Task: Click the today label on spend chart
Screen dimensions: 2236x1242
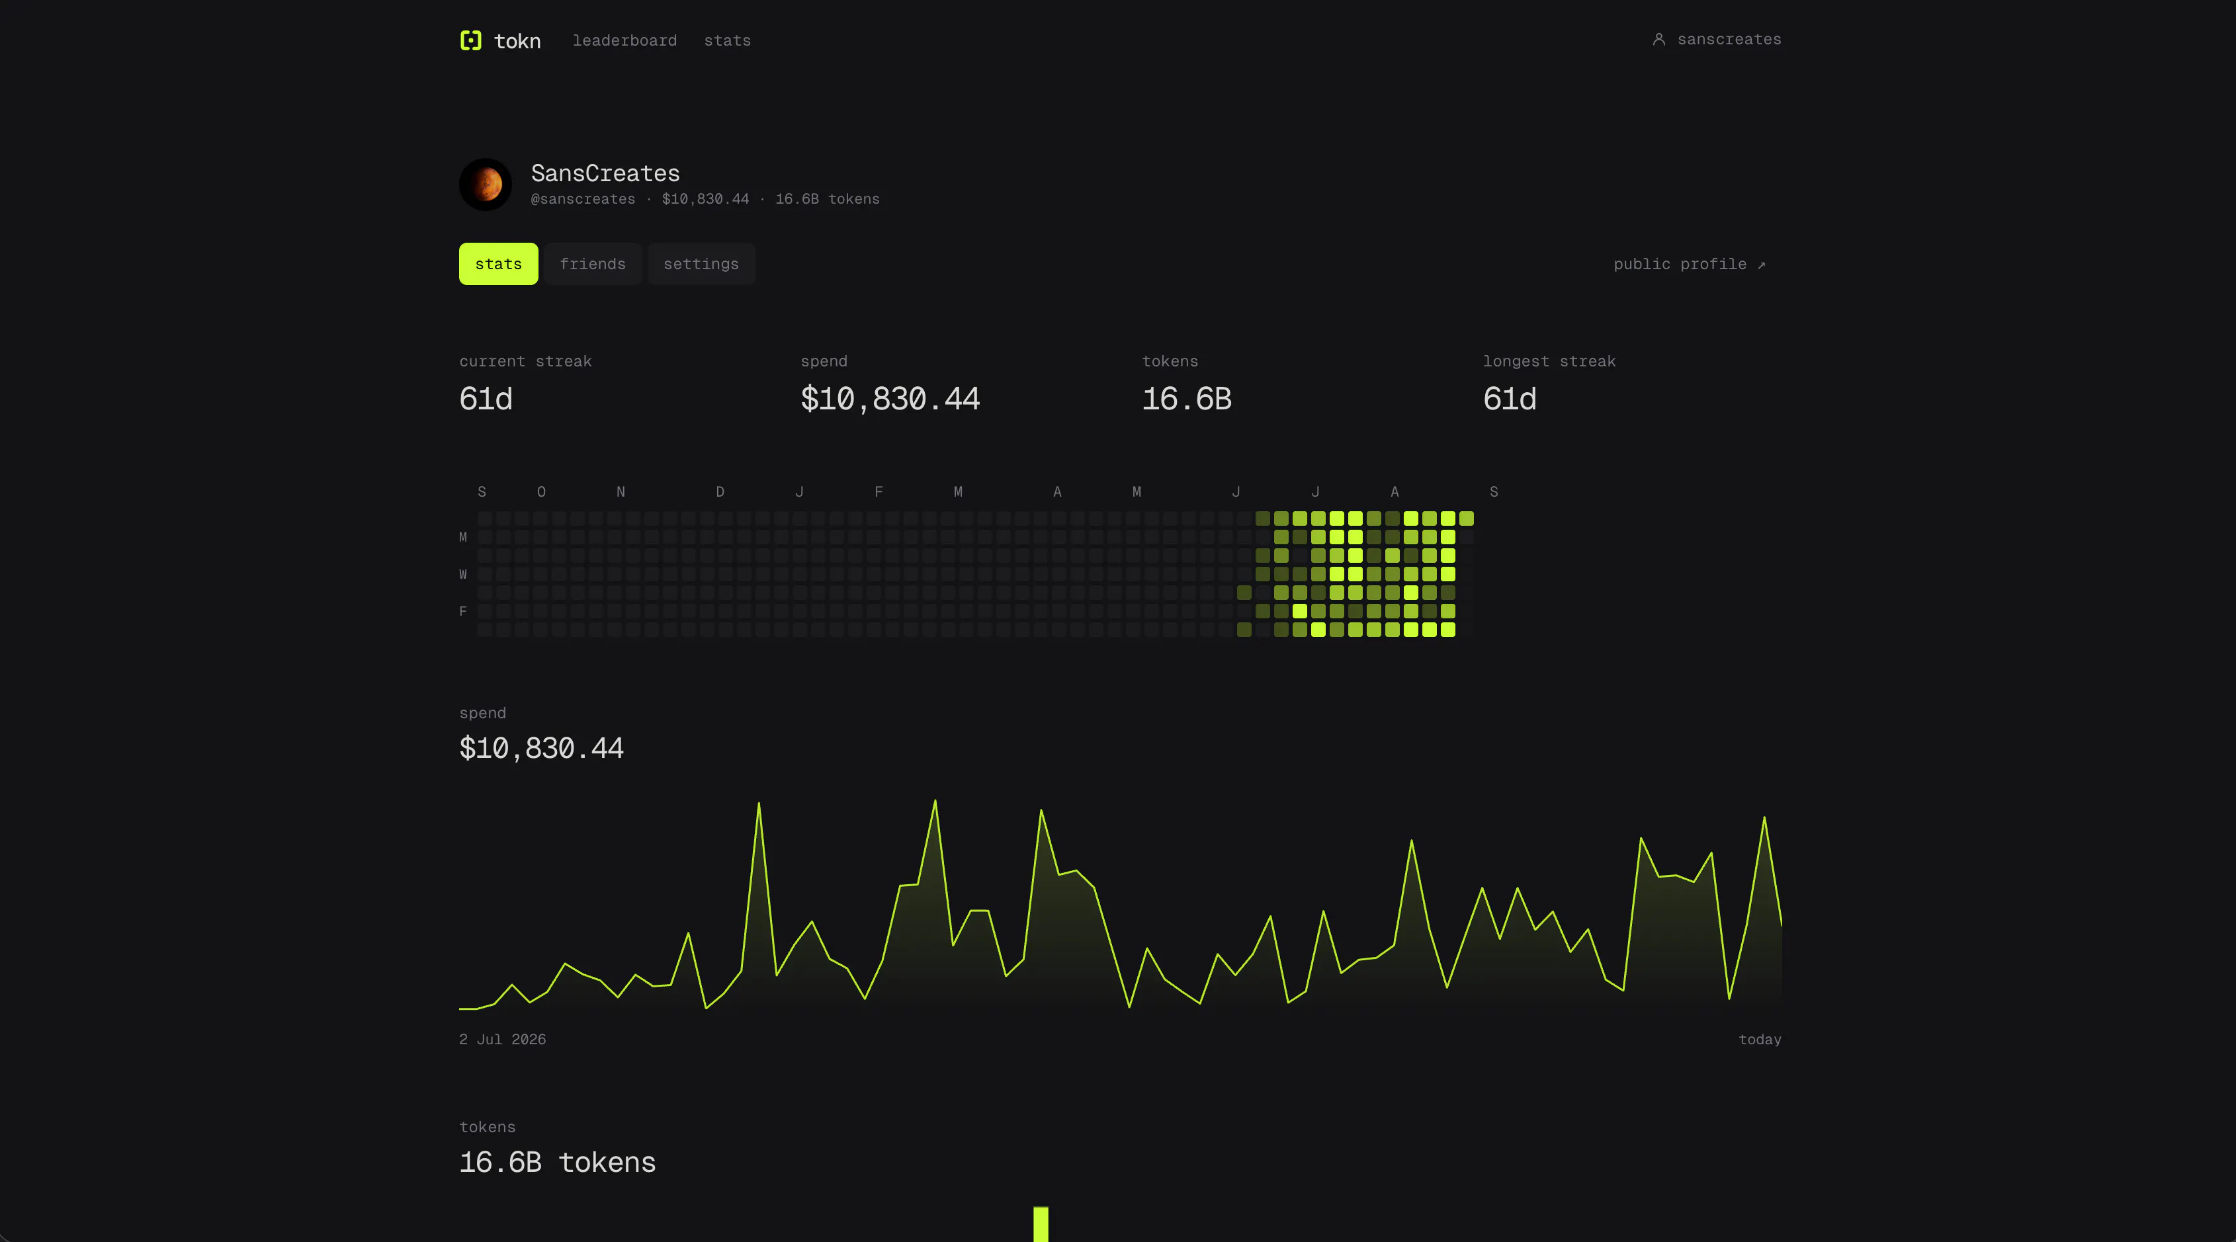Action: (1760, 1039)
